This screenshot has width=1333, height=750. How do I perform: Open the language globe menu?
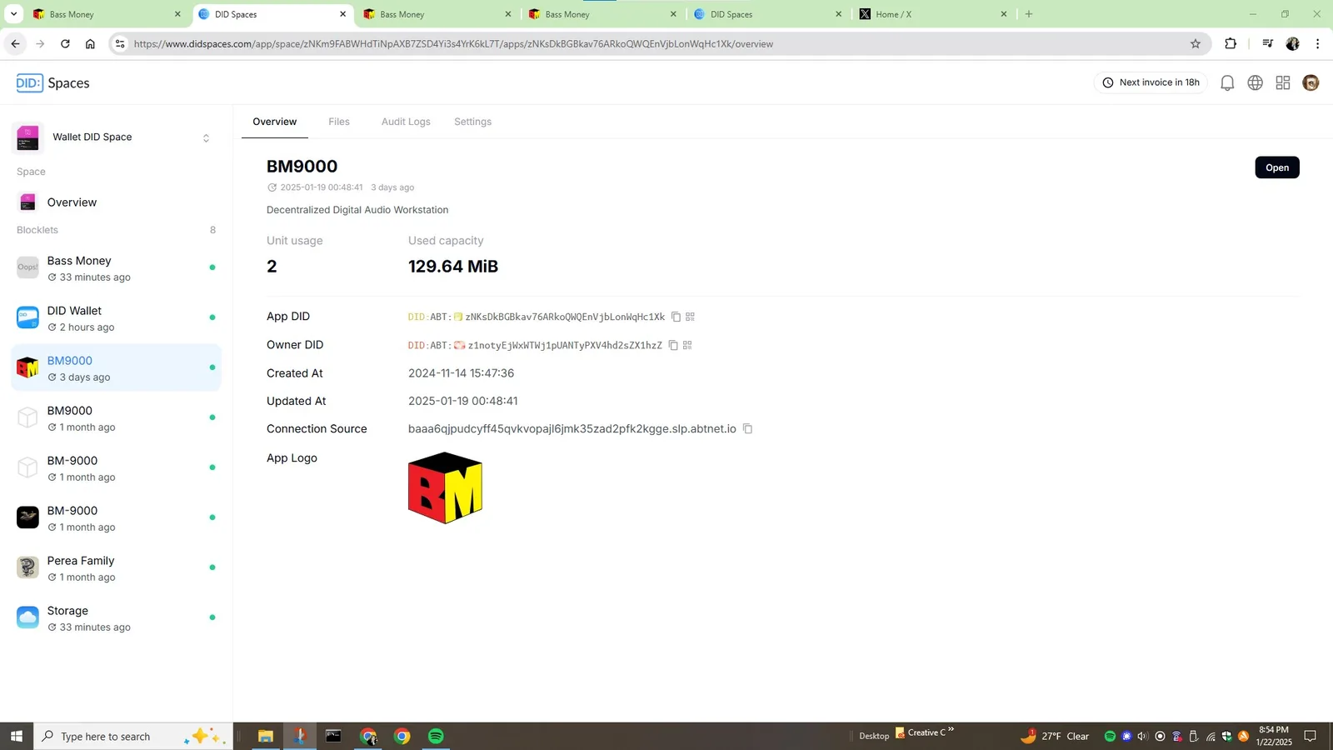click(x=1255, y=82)
